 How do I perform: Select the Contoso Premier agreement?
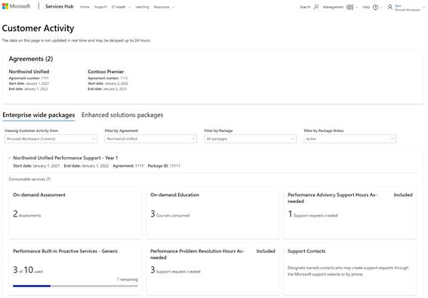[x=106, y=72]
